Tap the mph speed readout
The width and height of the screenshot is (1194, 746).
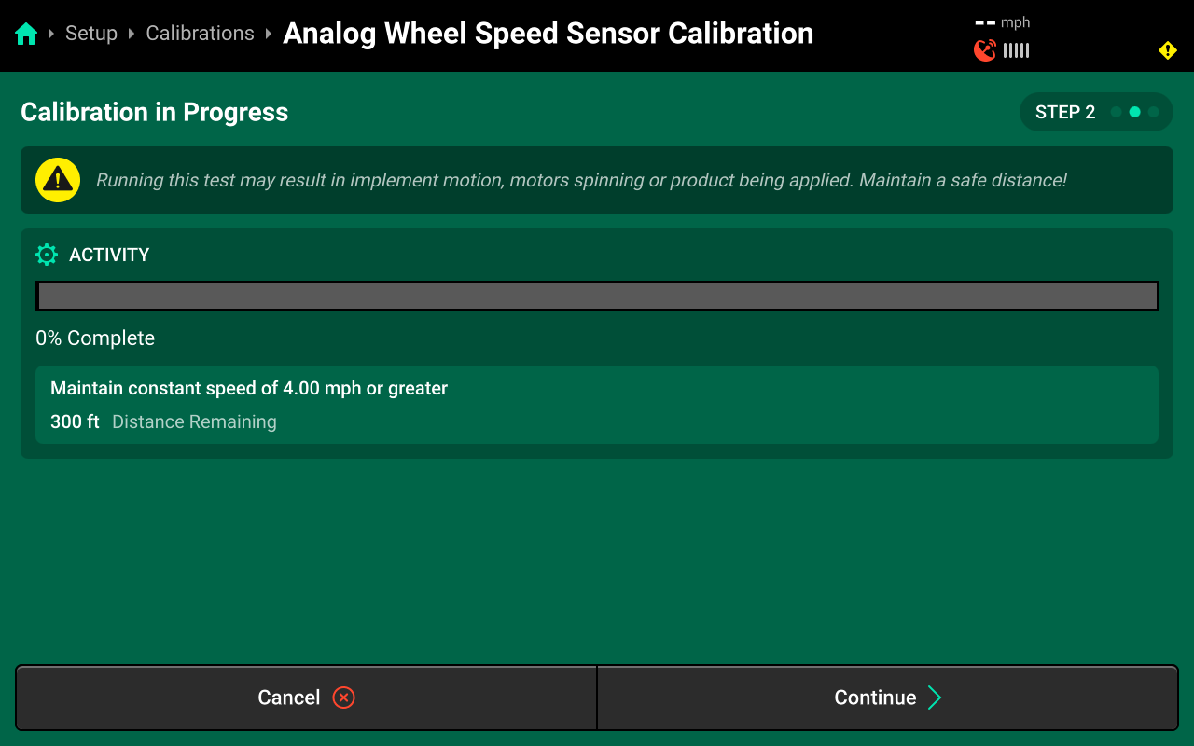pos(1003,22)
